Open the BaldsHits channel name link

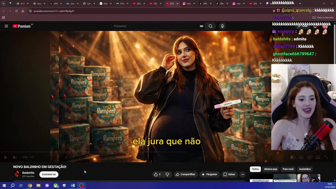28,173
